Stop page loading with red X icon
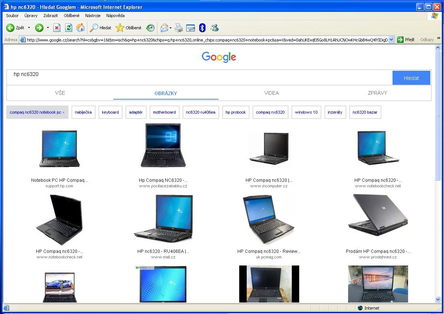Image resolution: width=444 pixels, height=314 pixels. tap(57, 28)
